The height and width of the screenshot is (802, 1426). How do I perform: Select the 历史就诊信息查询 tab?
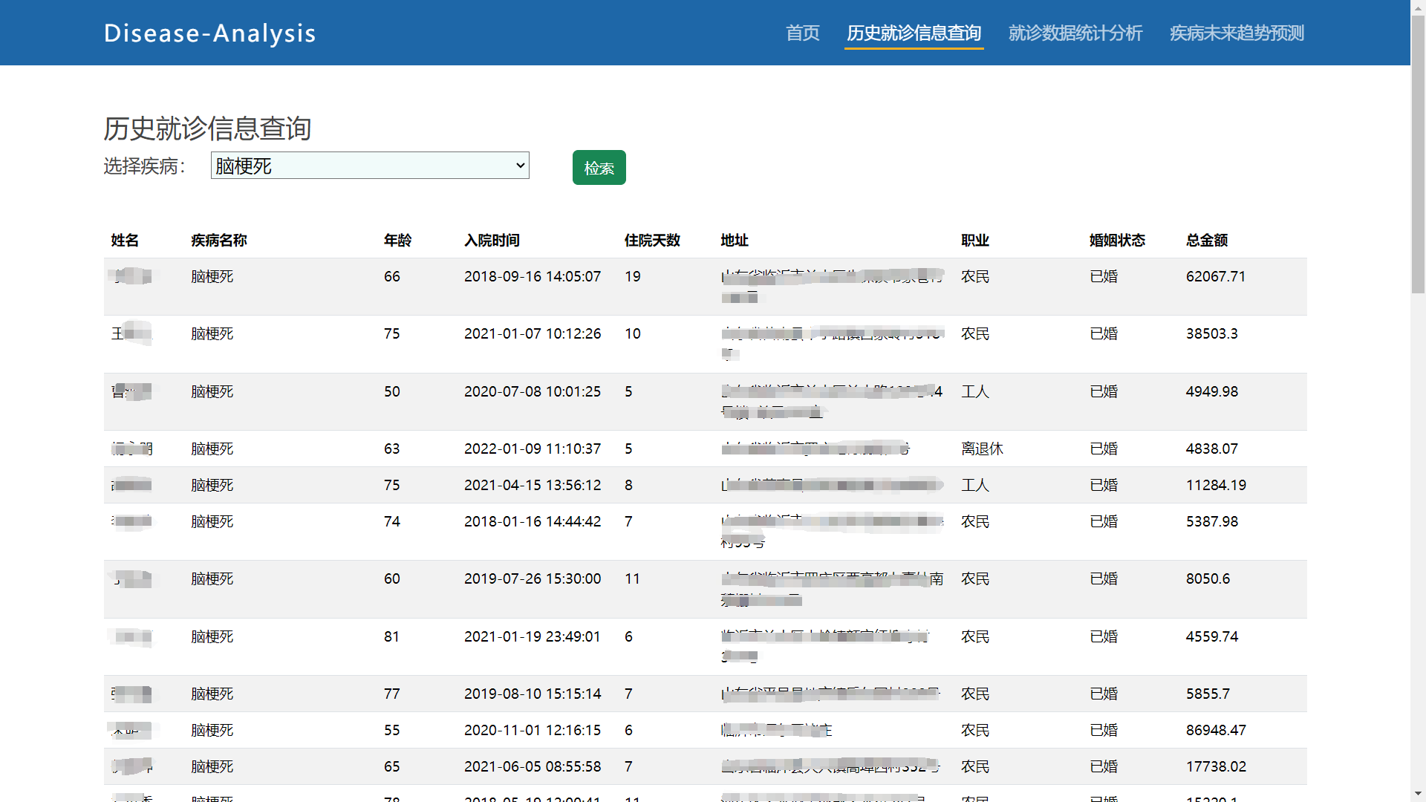pos(914,33)
